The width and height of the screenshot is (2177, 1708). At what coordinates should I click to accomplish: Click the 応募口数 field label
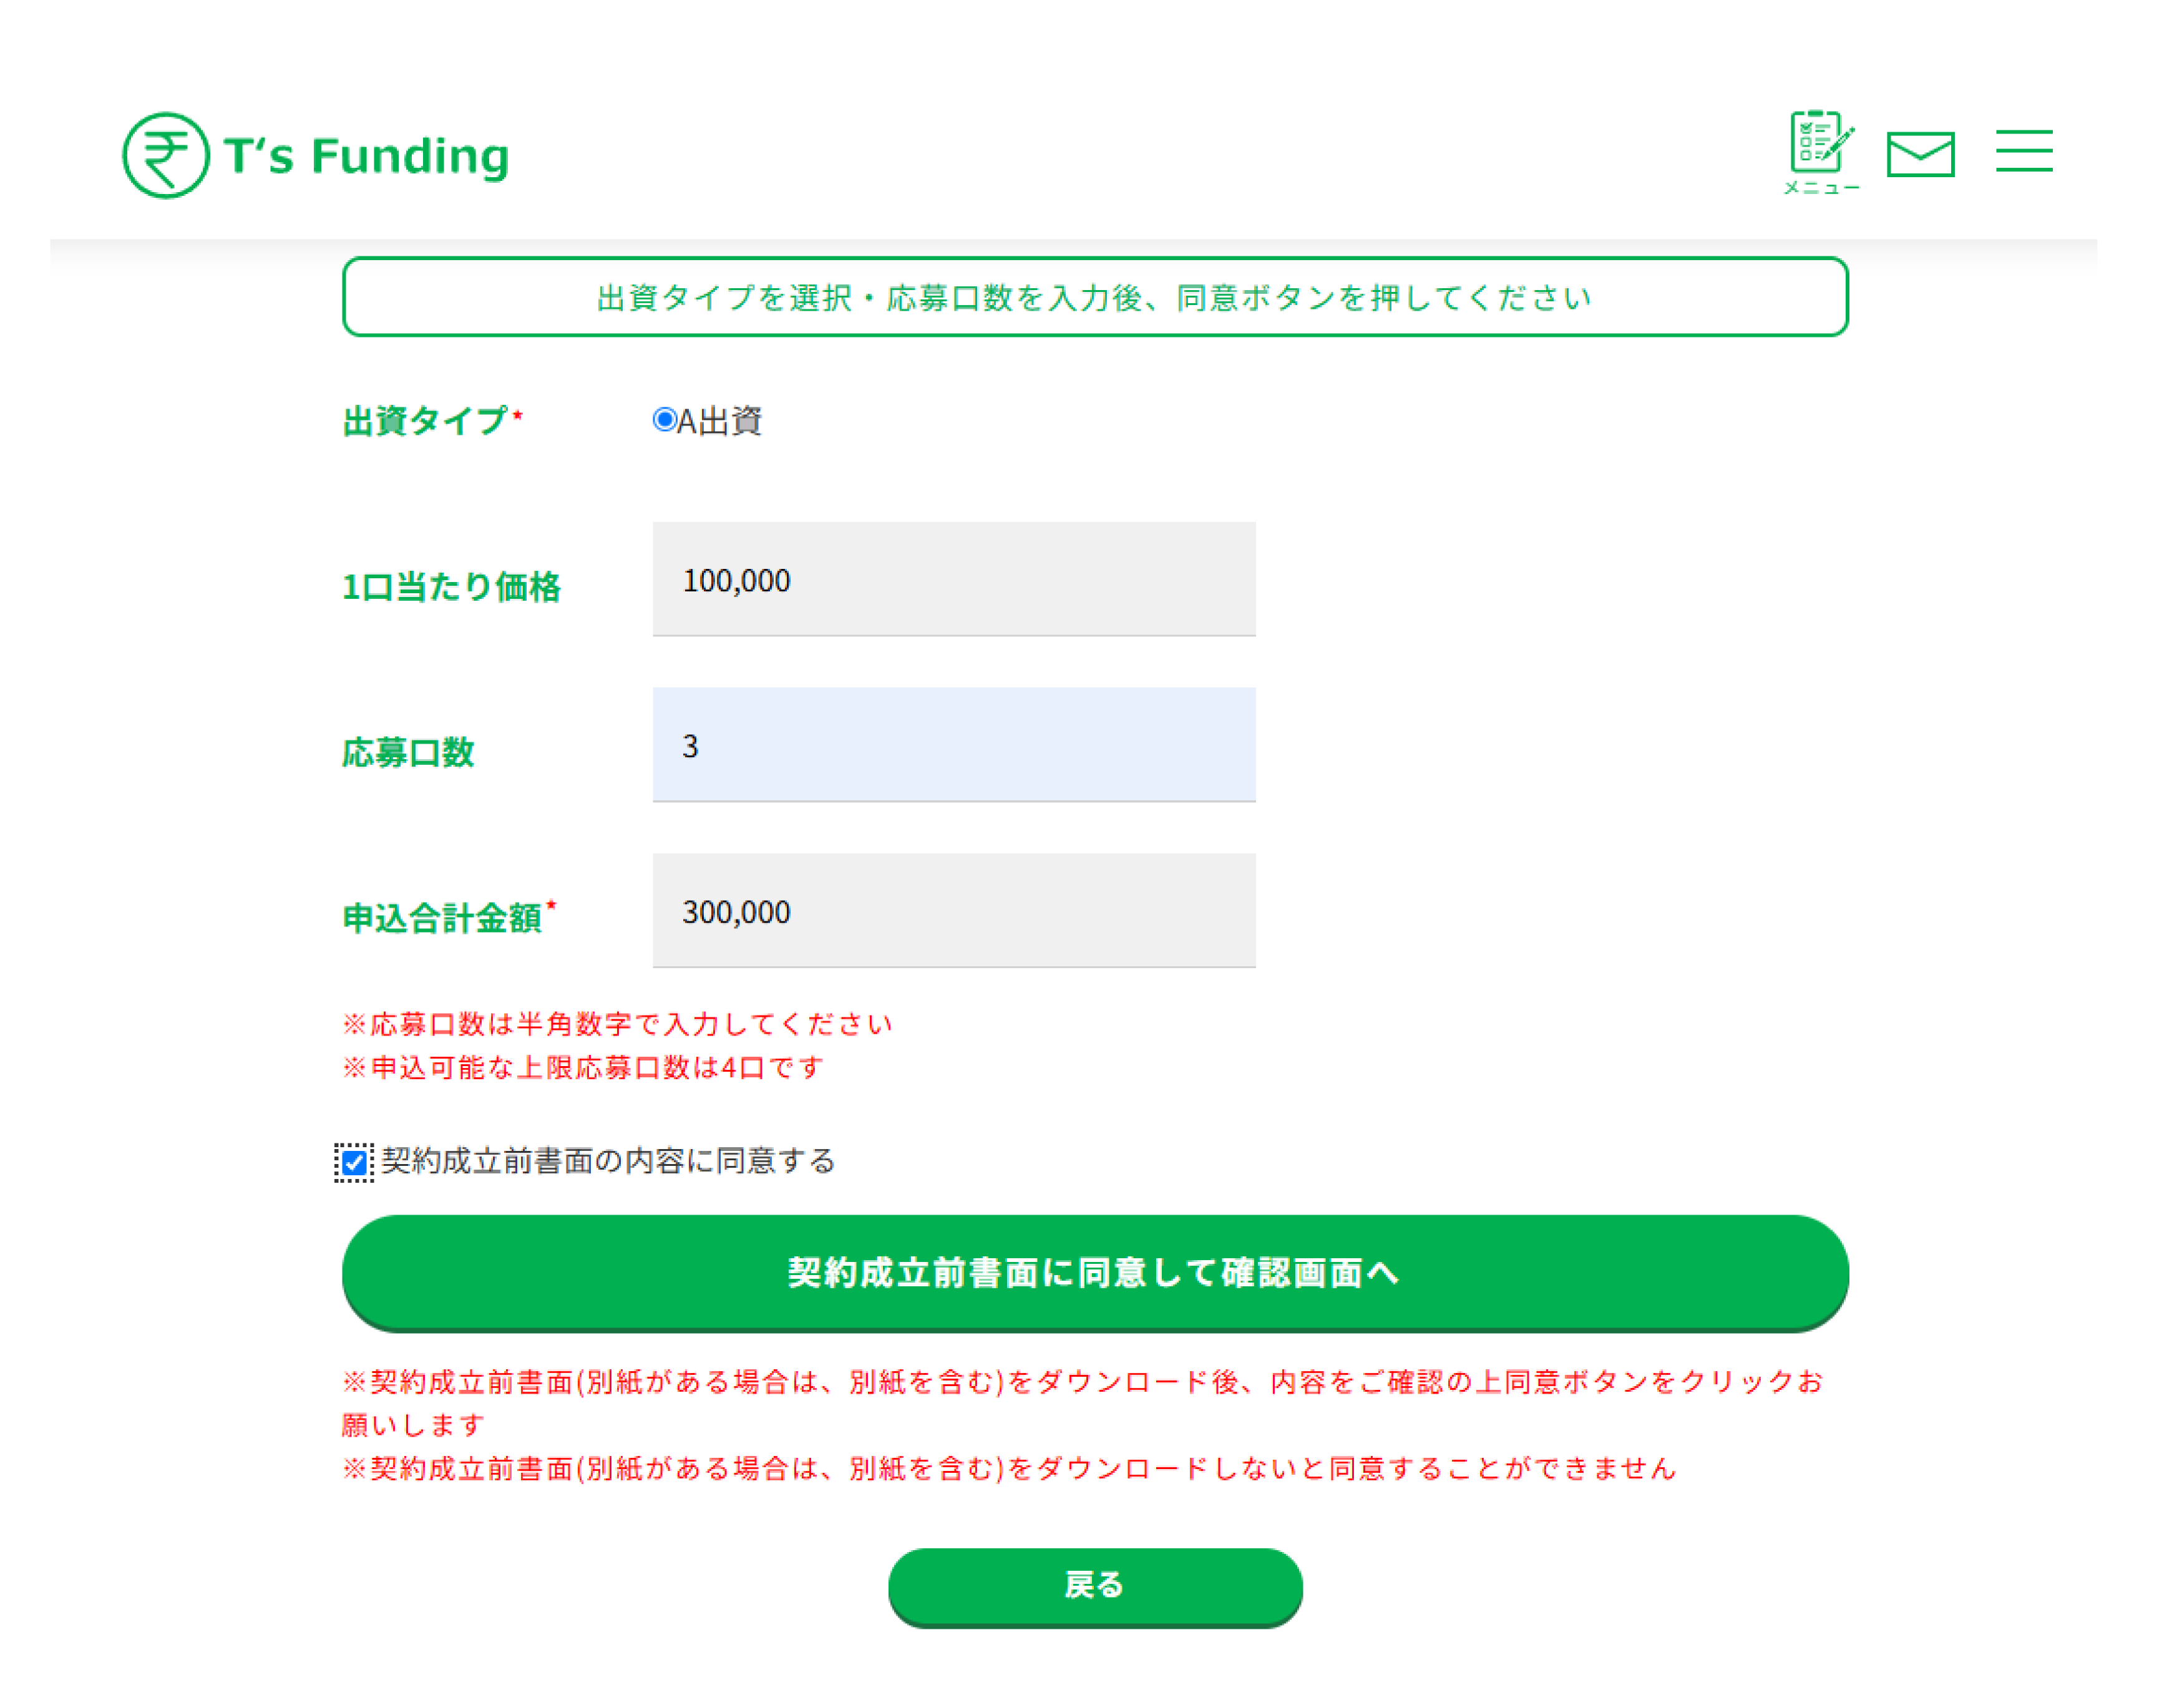408,752
